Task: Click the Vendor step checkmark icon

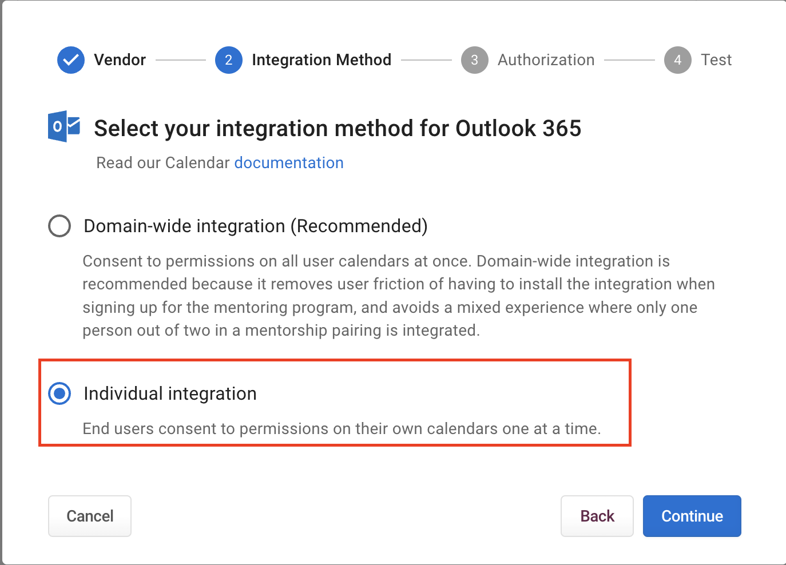Action: click(x=71, y=60)
